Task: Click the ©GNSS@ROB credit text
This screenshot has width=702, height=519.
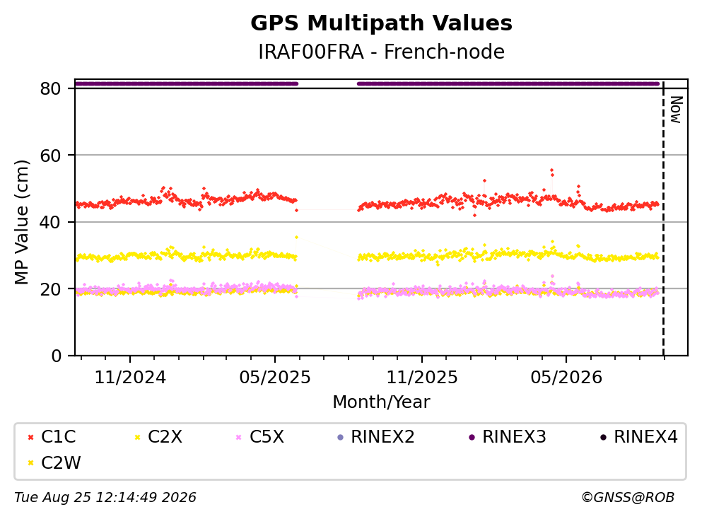Action: tap(628, 498)
